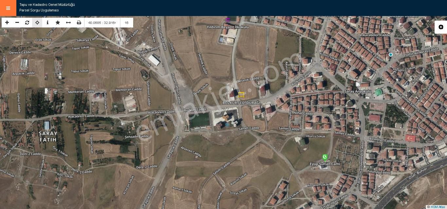This screenshot has width=447, height=209.
Task: Click the coordinates field 40.0685 : 32.916
Action: tap(102, 23)
